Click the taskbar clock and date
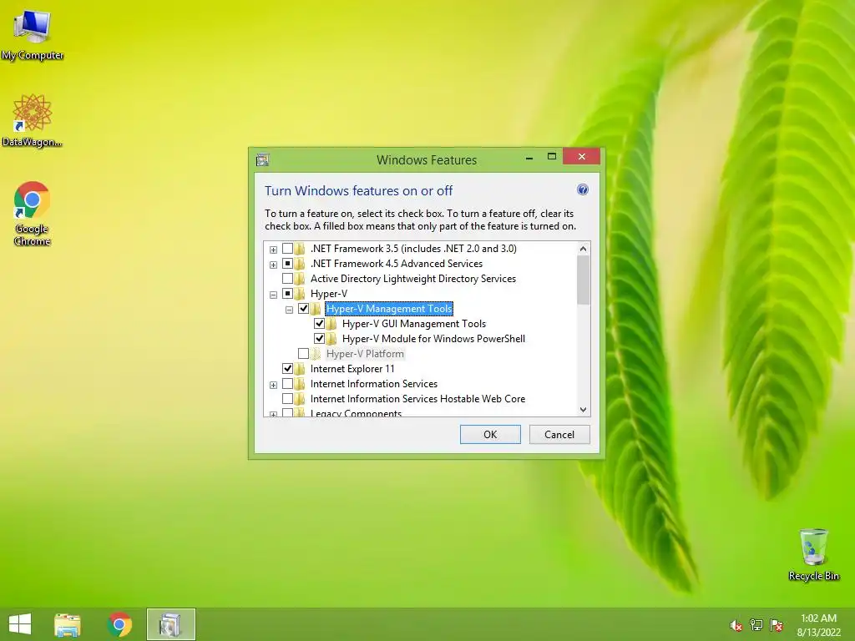Screen dimensions: 855x641 (818, 625)
